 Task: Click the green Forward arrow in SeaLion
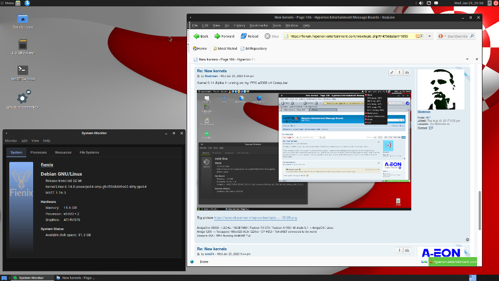[x=224, y=36]
